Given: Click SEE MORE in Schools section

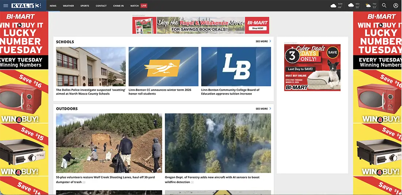Looking at the screenshot, I should (262, 41).
